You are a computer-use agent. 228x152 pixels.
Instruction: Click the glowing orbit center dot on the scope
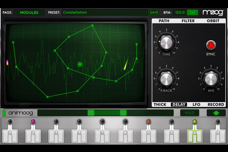click(80, 64)
